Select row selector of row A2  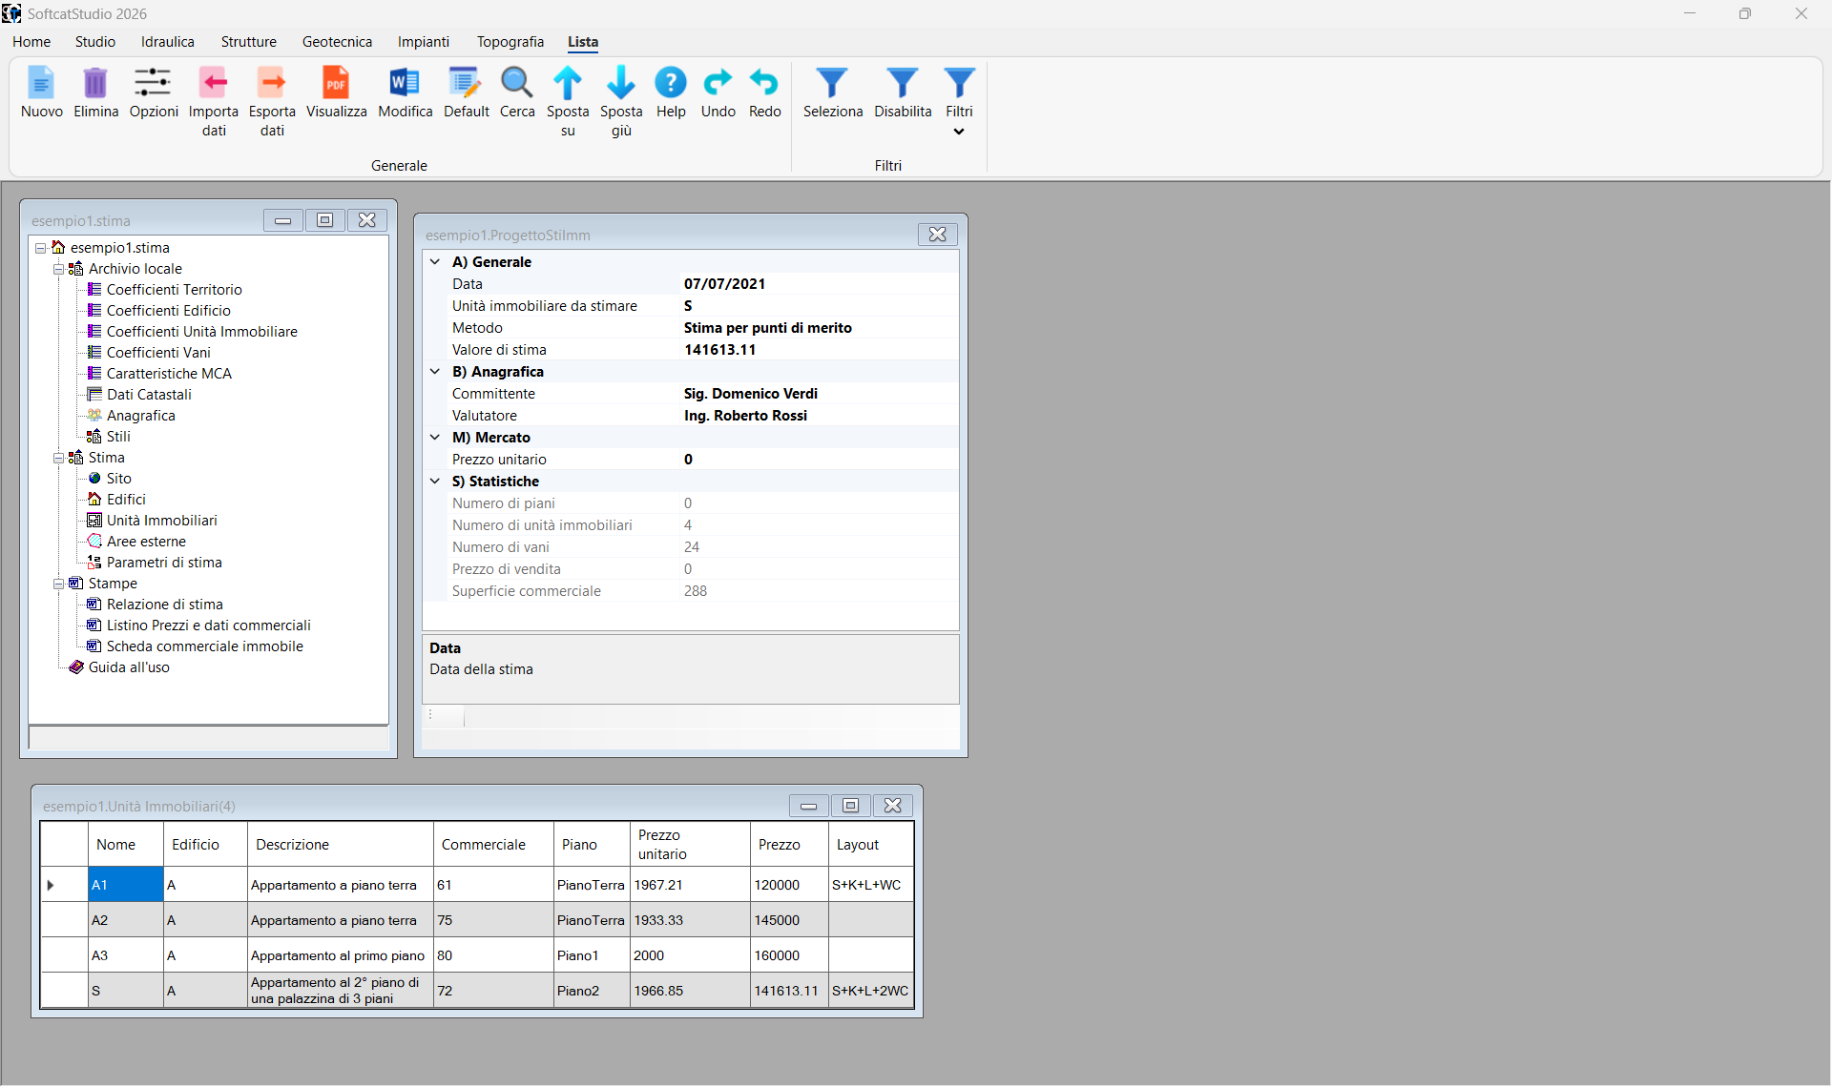click(x=65, y=920)
